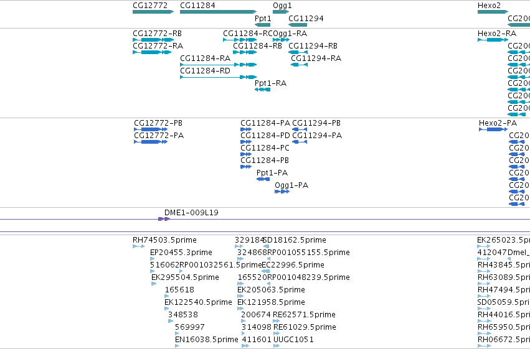This screenshot has height=349, width=530.
Task: Click EST SD18162.5prime
Action: (x=266, y=246)
